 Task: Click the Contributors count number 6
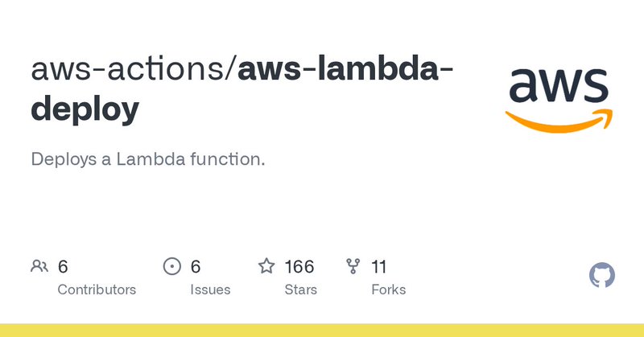[x=63, y=267]
